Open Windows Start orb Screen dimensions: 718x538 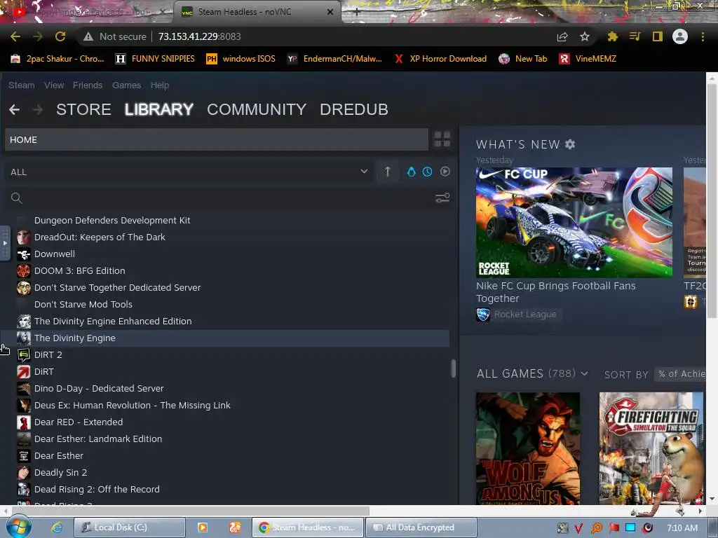tap(18, 527)
